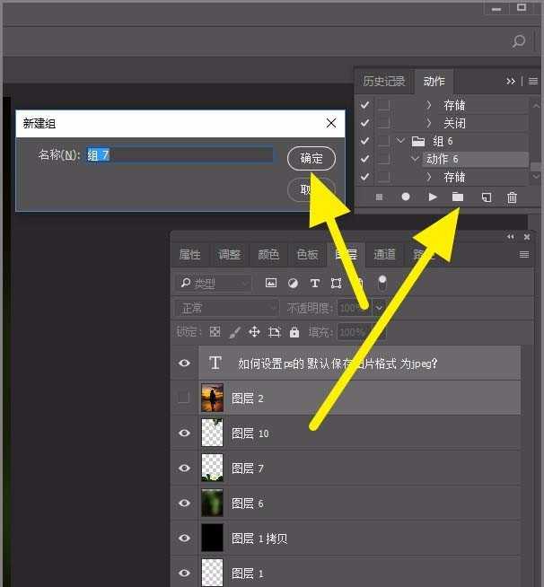Click the 名称 text field
The width and height of the screenshot is (544, 587).
(x=180, y=155)
